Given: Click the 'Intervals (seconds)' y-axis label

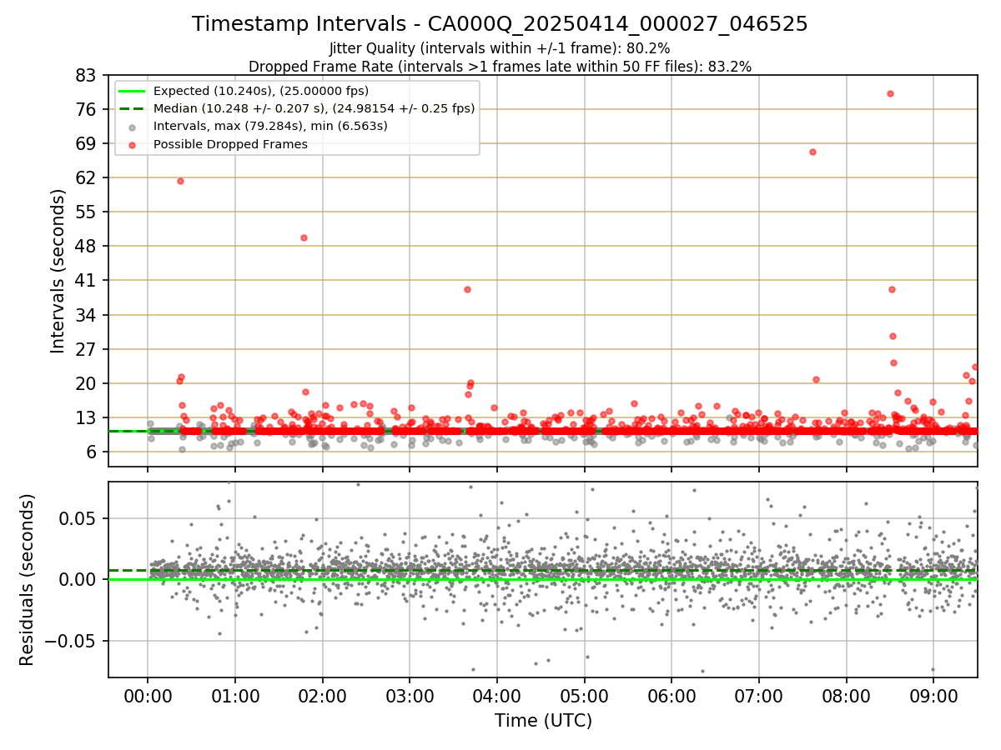Looking at the screenshot, I should point(58,271).
